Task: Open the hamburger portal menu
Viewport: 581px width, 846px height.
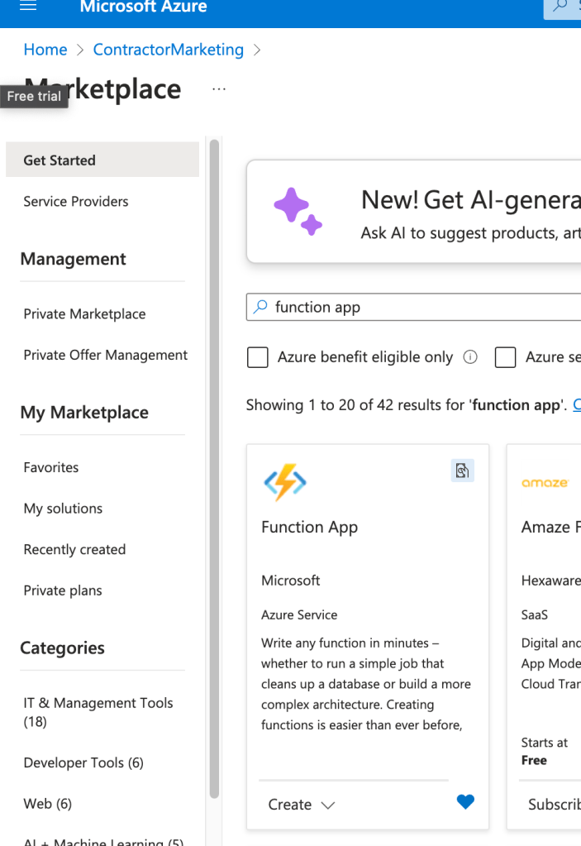Action: coord(28,6)
